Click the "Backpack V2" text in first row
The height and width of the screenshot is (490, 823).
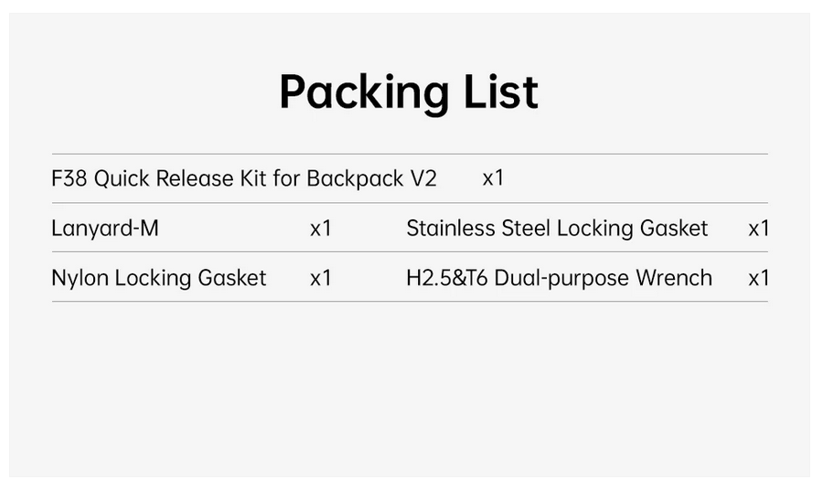[371, 178]
